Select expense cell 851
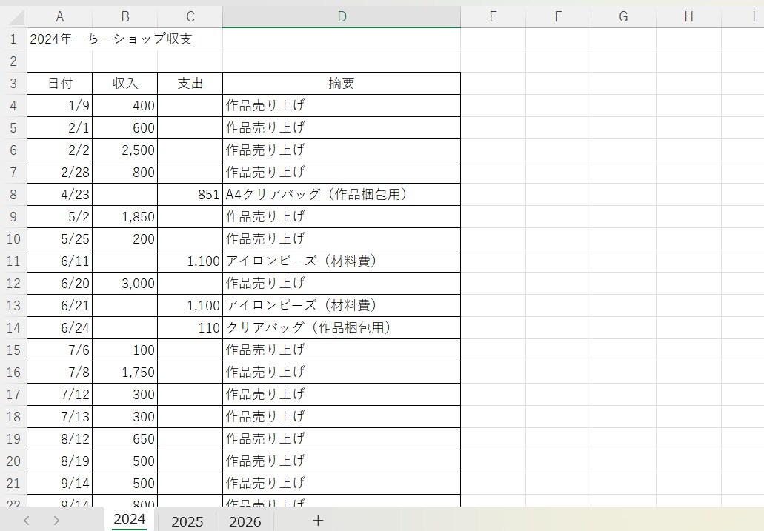This screenshot has width=764, height=531. (190, 194)
